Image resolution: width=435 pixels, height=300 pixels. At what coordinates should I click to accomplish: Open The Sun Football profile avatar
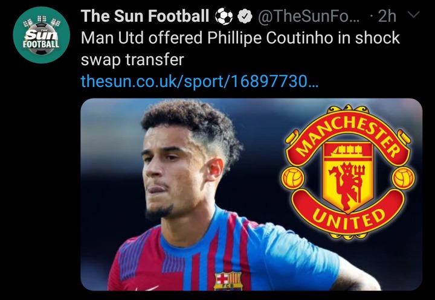click(x=41, y=35)
